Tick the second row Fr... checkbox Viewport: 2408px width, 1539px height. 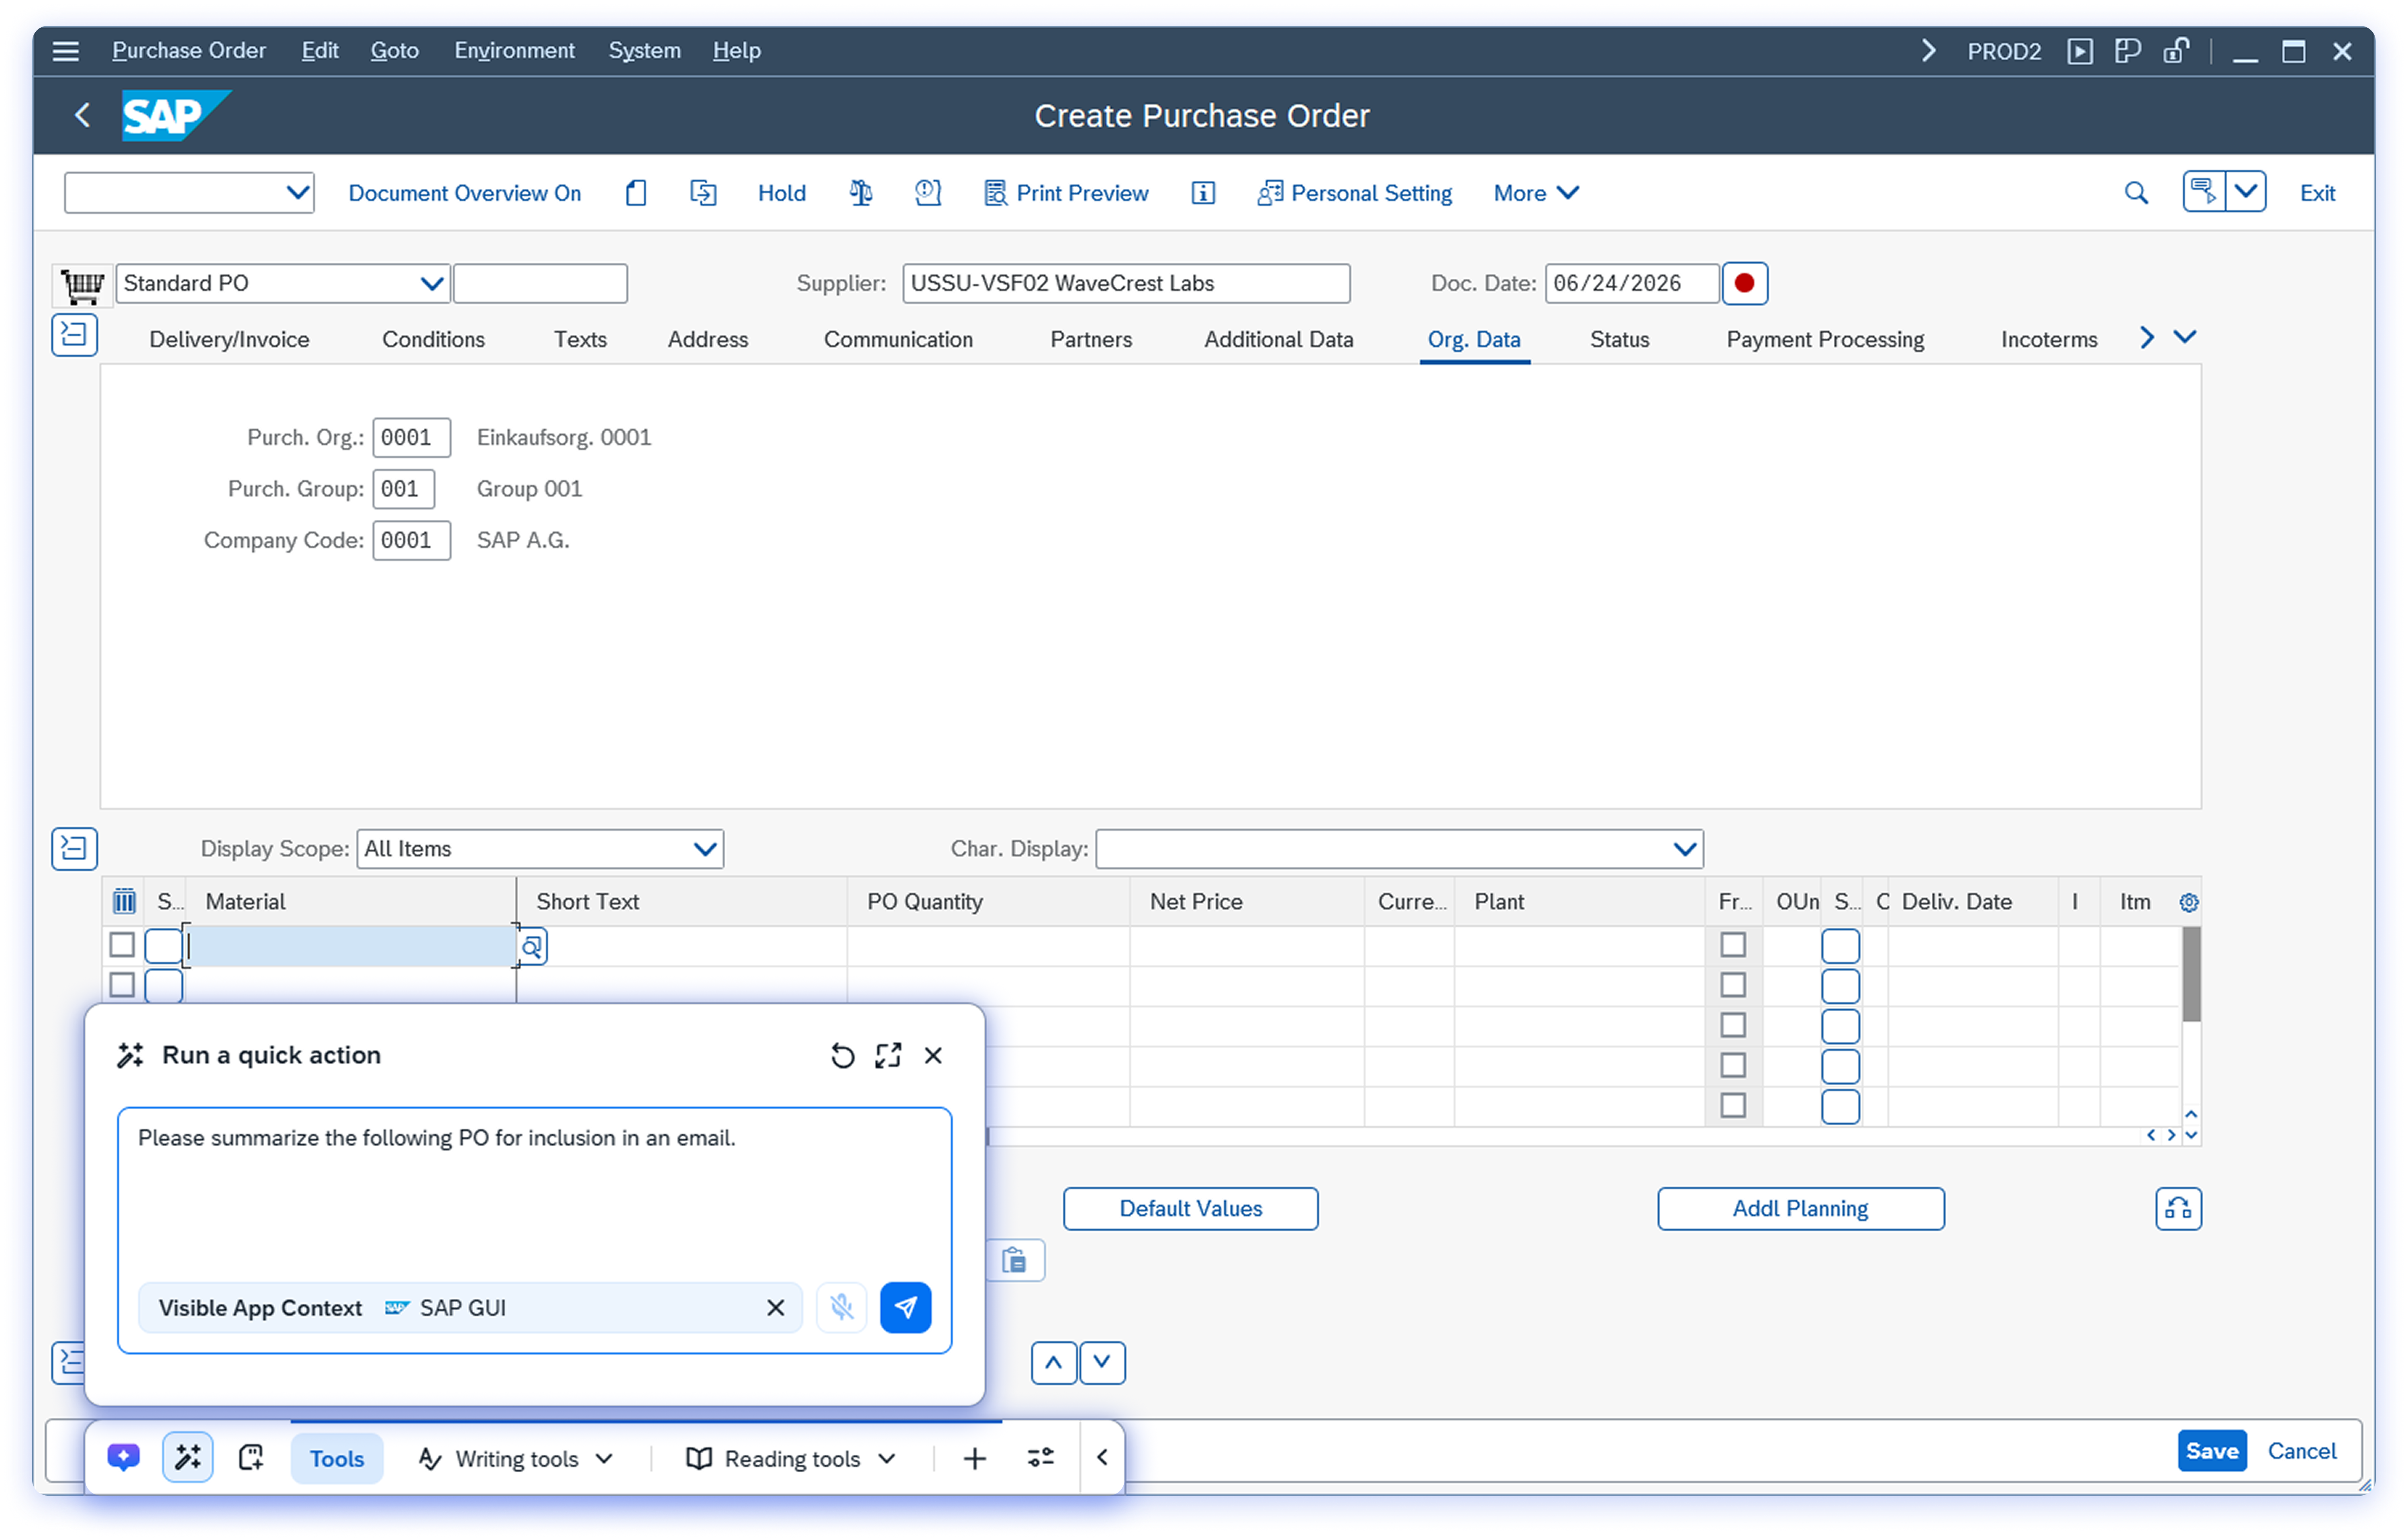(1733, 985)
